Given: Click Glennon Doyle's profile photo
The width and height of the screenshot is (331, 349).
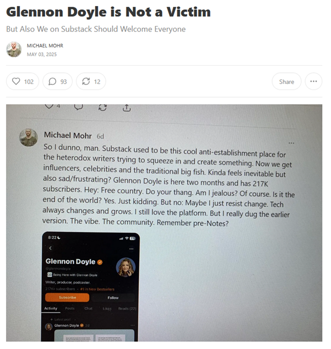Looking at the screenshot, I should (126, 267).
